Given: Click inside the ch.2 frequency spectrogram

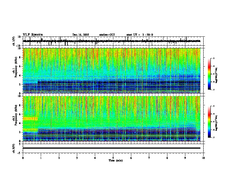Looking at the screenshot, I should [x=112, y=119].
